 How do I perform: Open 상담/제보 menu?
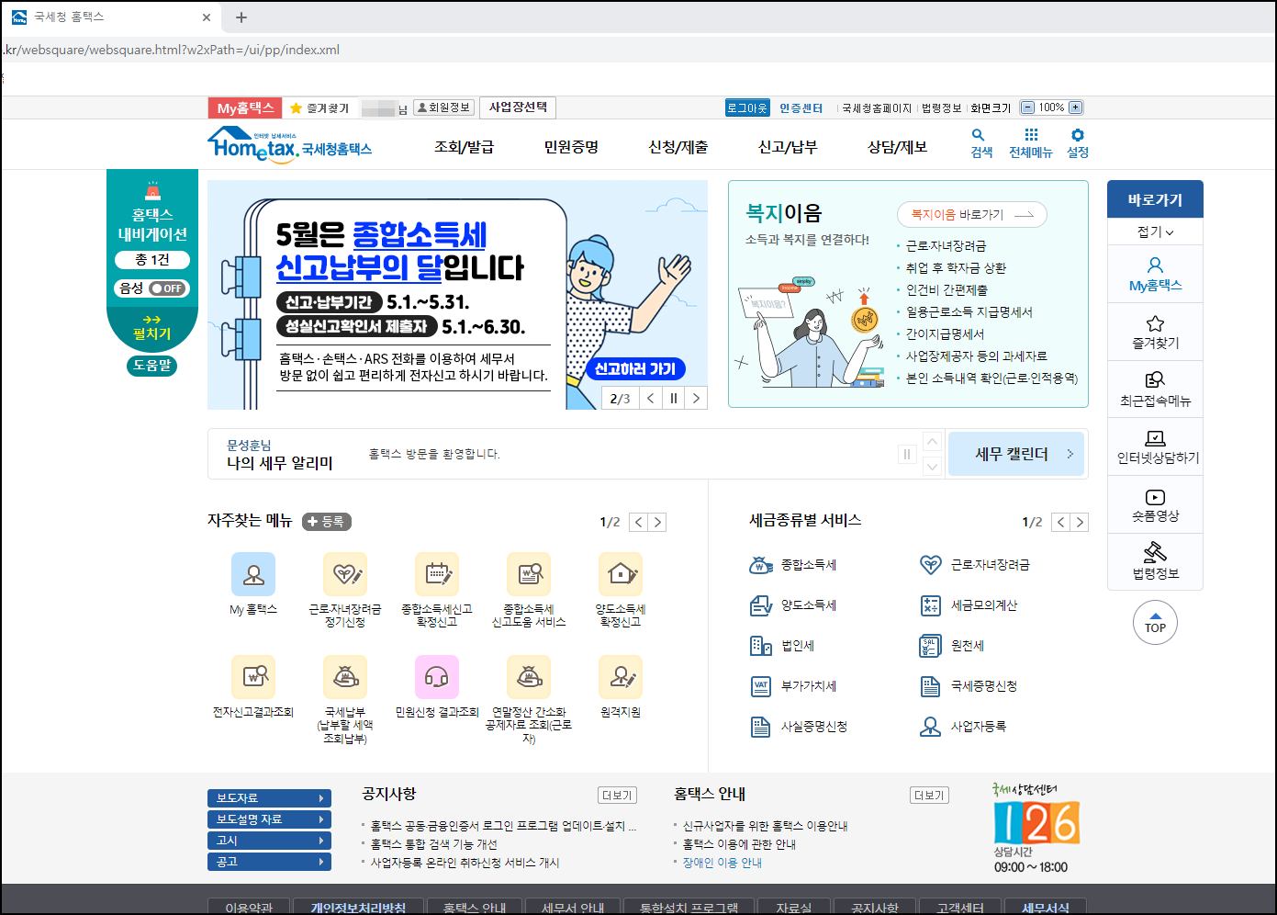click(898, 147)
